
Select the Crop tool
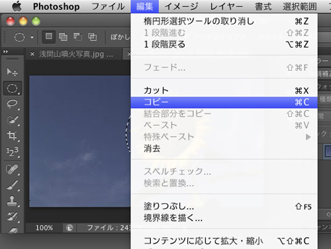(12, 135)
